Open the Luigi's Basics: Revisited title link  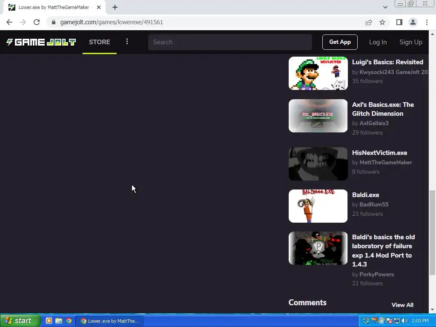[x=387, y=62]
